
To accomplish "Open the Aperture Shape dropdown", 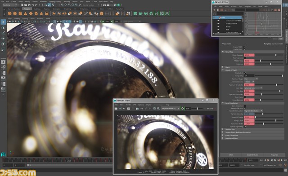I will click(251, 79).
